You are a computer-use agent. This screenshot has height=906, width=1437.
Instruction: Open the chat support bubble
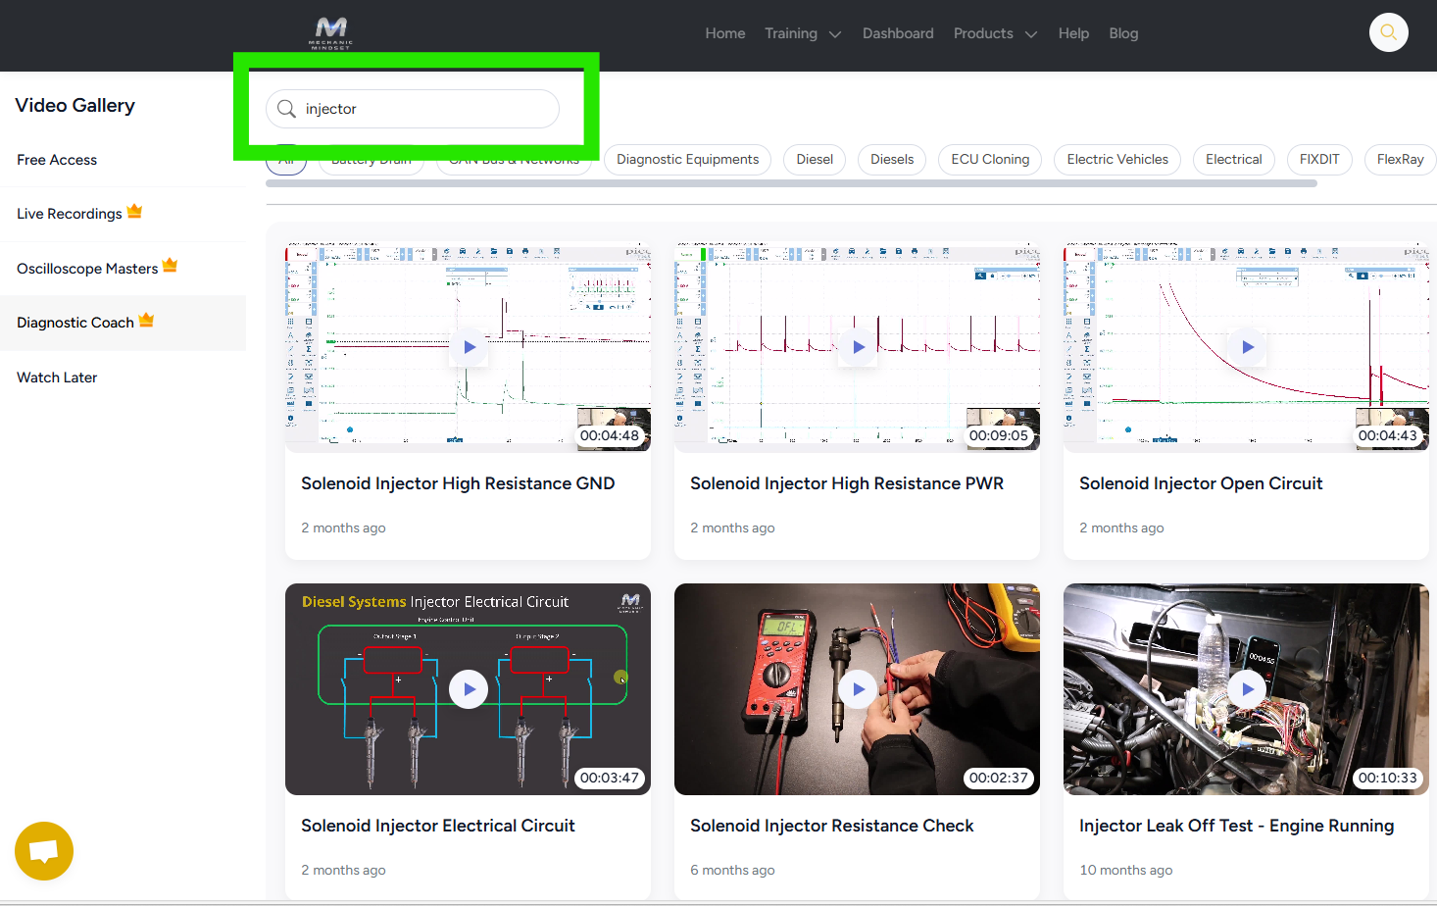point(44,850)
